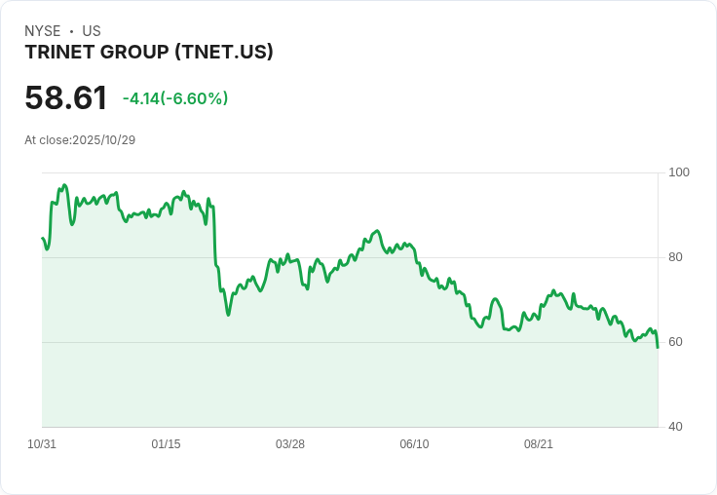
Task: Select the -4.14(-6.60%) price change text
Action: pos(175,98)
